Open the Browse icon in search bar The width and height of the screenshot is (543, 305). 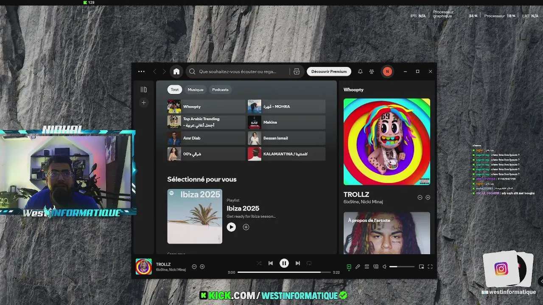click(x=297, y=72)
